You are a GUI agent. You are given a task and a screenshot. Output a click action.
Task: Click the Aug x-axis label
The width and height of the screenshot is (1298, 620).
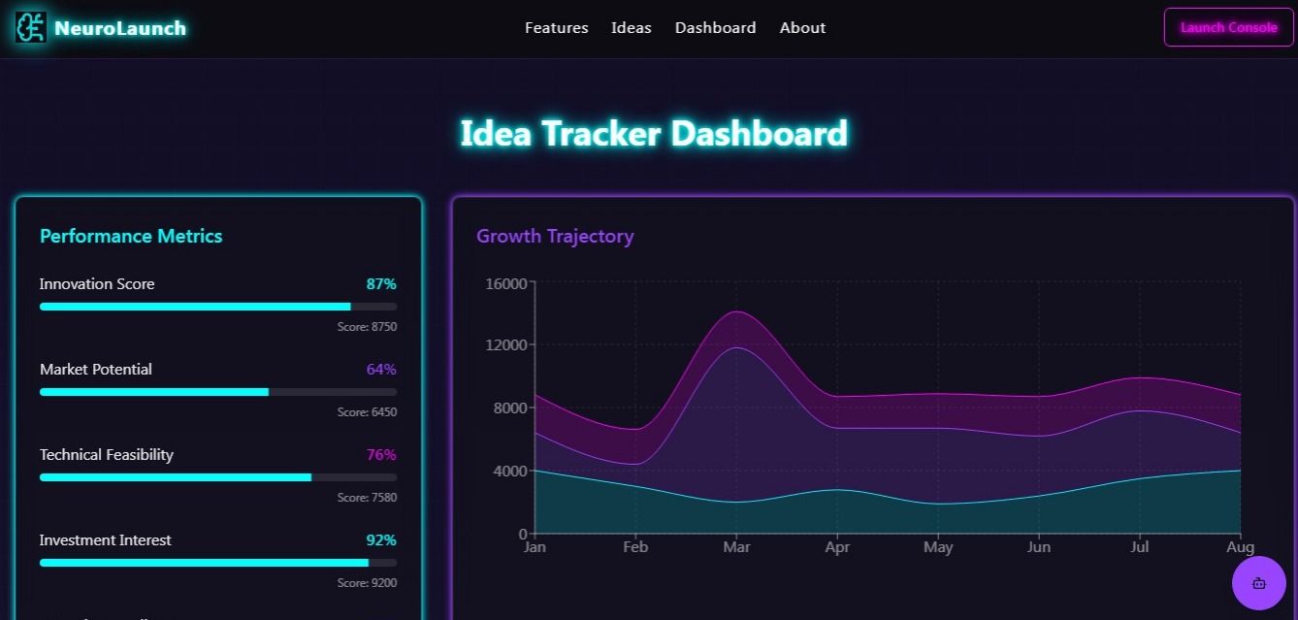[1241, 547]
